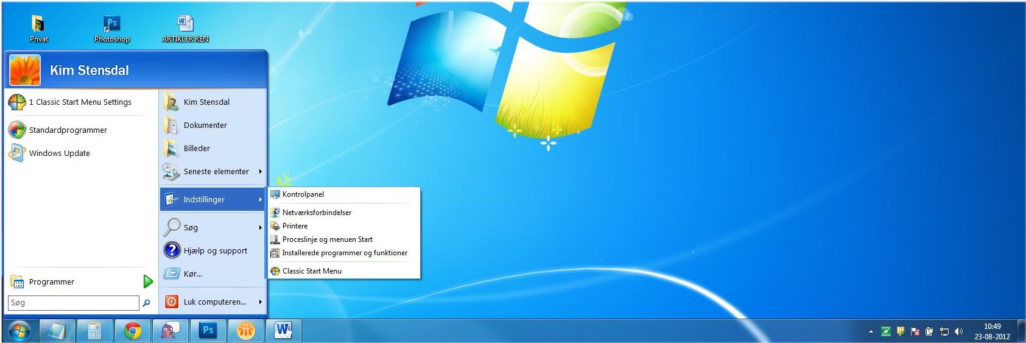Open Classic Start Menu submenu entry
The height and width of the screenshot is (343, 1026).
pos(344,271)
